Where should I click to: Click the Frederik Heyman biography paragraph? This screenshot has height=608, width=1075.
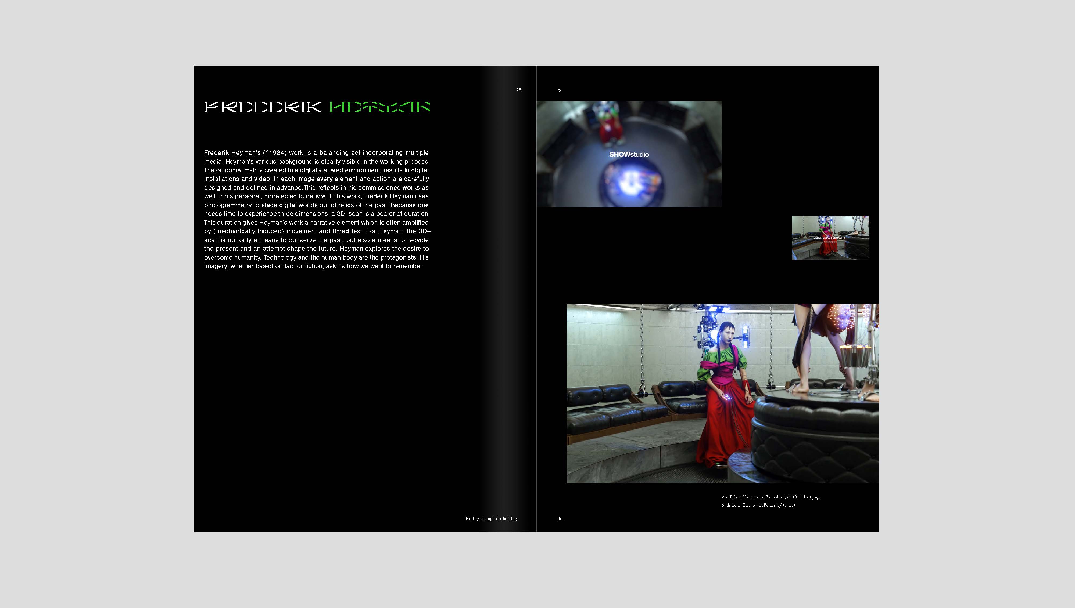316,209
